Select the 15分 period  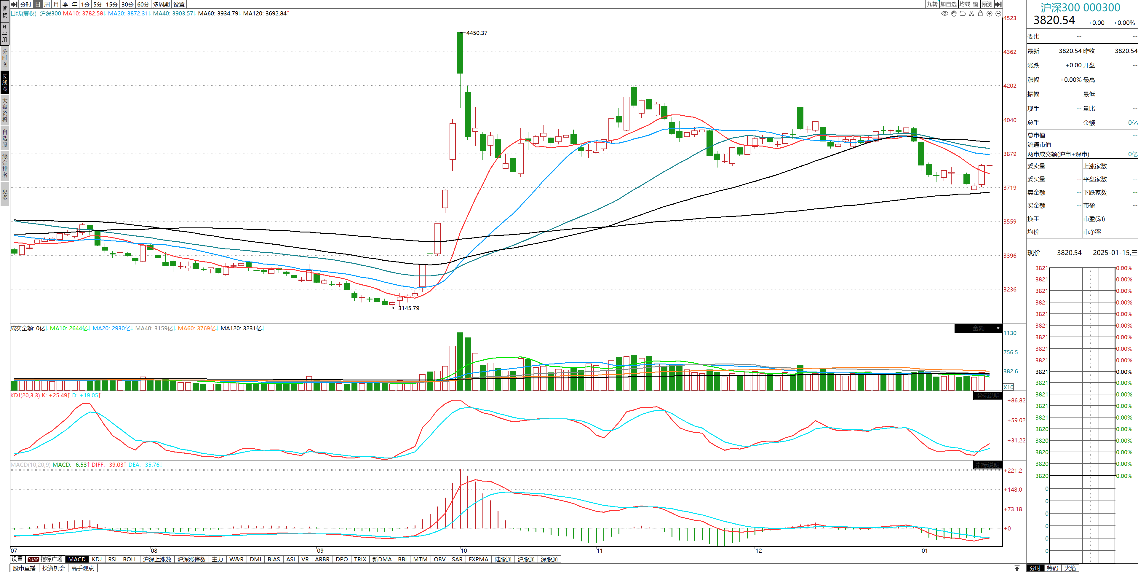coord(112,4)
